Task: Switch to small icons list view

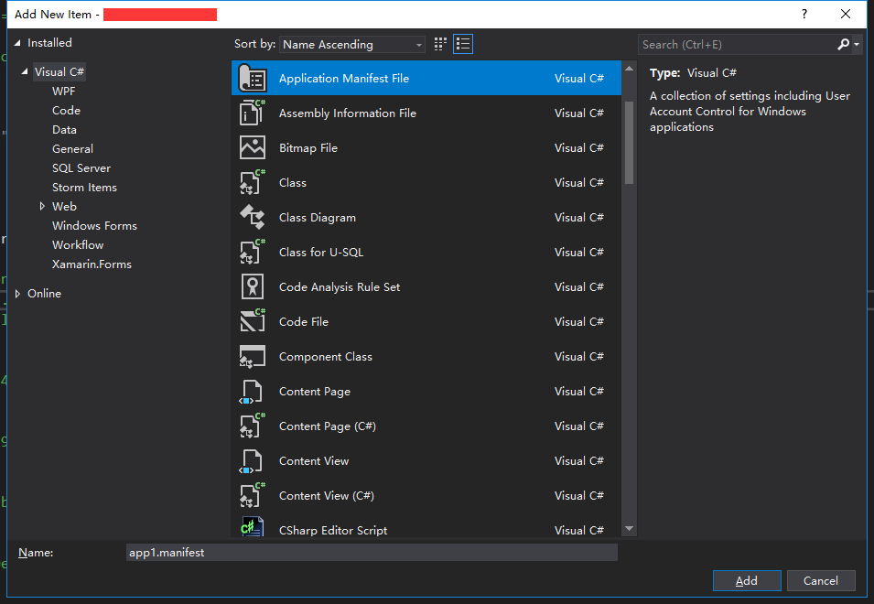Action: click(463, 44)
